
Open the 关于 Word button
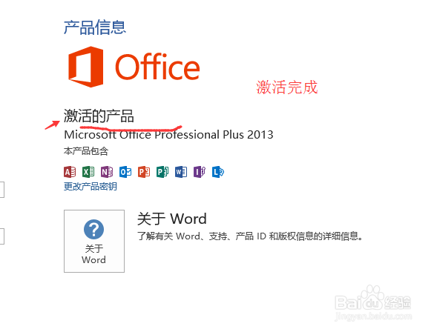(x=94, y=241)
